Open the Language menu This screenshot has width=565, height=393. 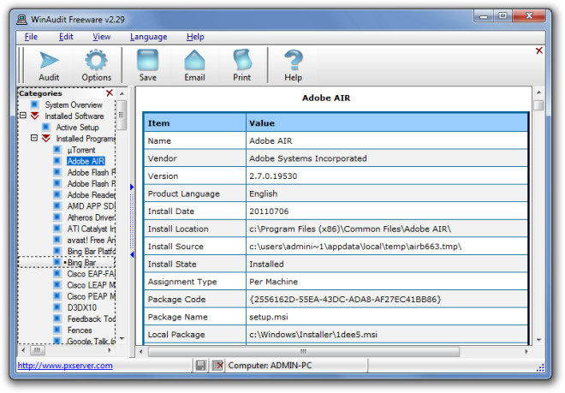point(148,37)
